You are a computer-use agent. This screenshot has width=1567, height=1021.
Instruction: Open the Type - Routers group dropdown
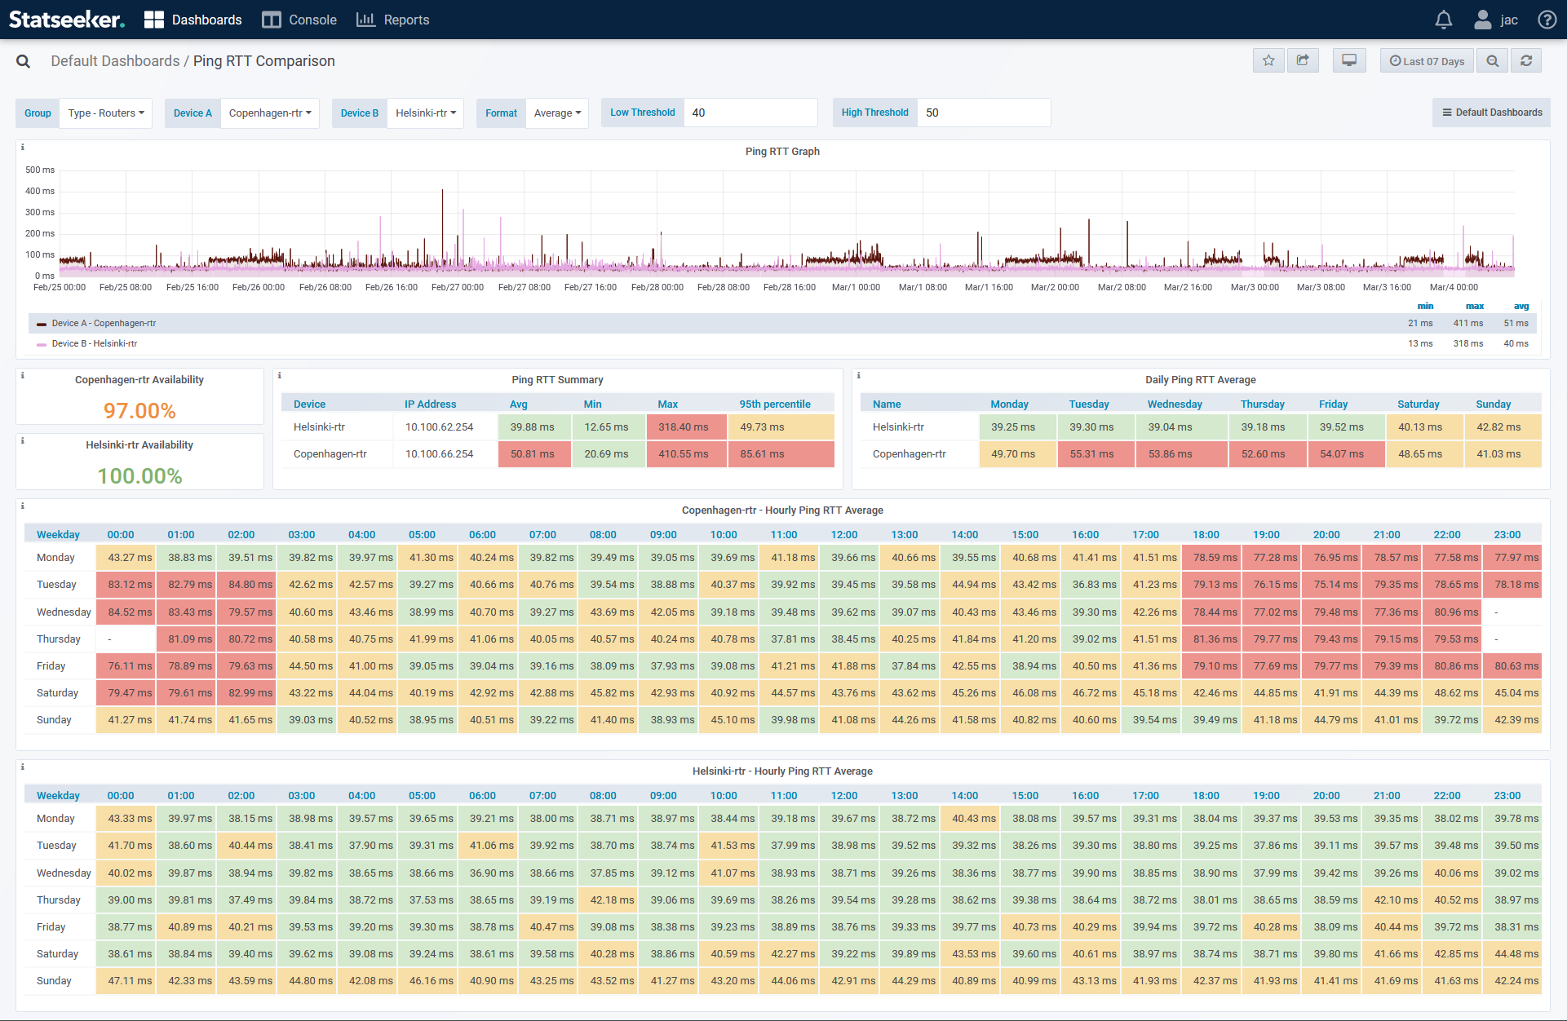click(x=105, y=113)
